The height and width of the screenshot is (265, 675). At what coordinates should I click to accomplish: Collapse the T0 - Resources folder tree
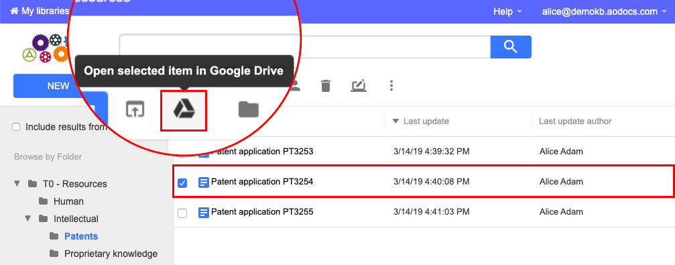[17, 184]
